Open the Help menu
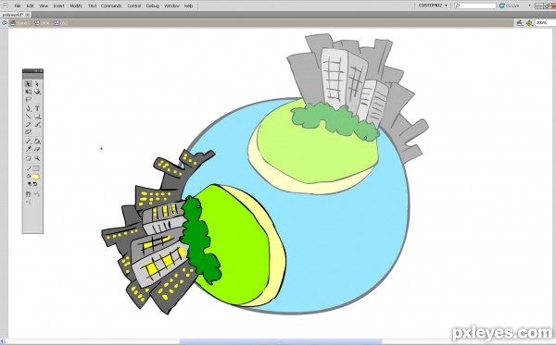556x345 pixels. click(x=189, y=6)
